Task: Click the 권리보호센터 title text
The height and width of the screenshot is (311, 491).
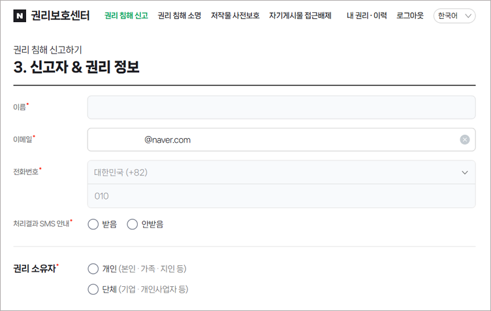Action: click(x=60, y=16)
